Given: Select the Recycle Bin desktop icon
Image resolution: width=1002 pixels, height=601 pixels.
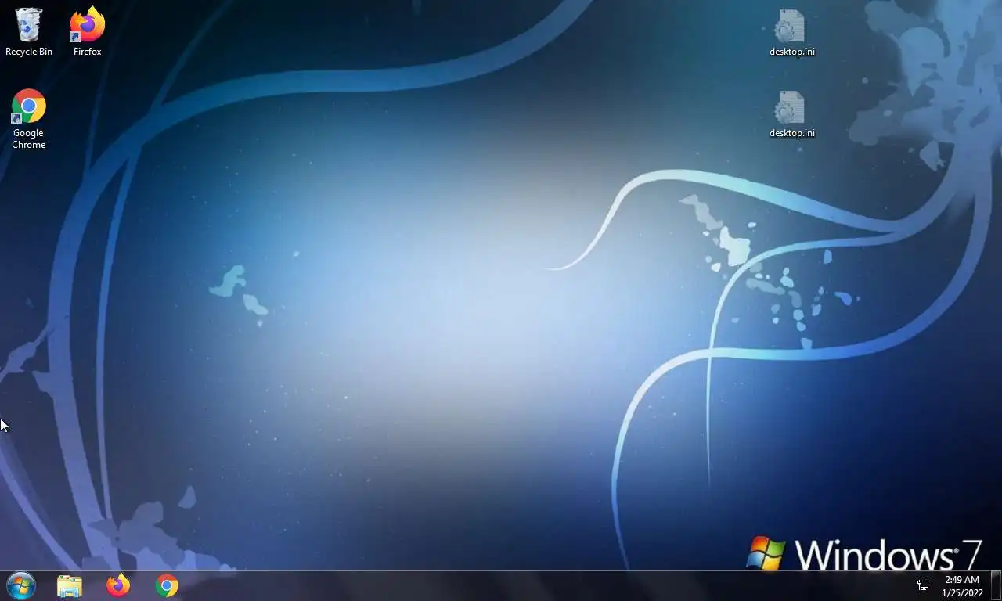Looking at the screenshot, I should (x=29, y=32).
